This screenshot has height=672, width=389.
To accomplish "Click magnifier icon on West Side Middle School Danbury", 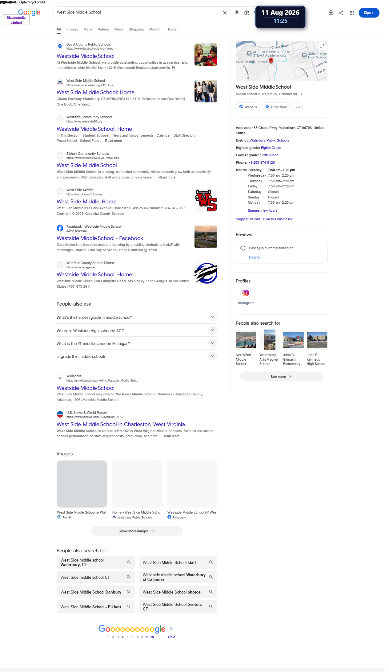I will coord(129,592).
